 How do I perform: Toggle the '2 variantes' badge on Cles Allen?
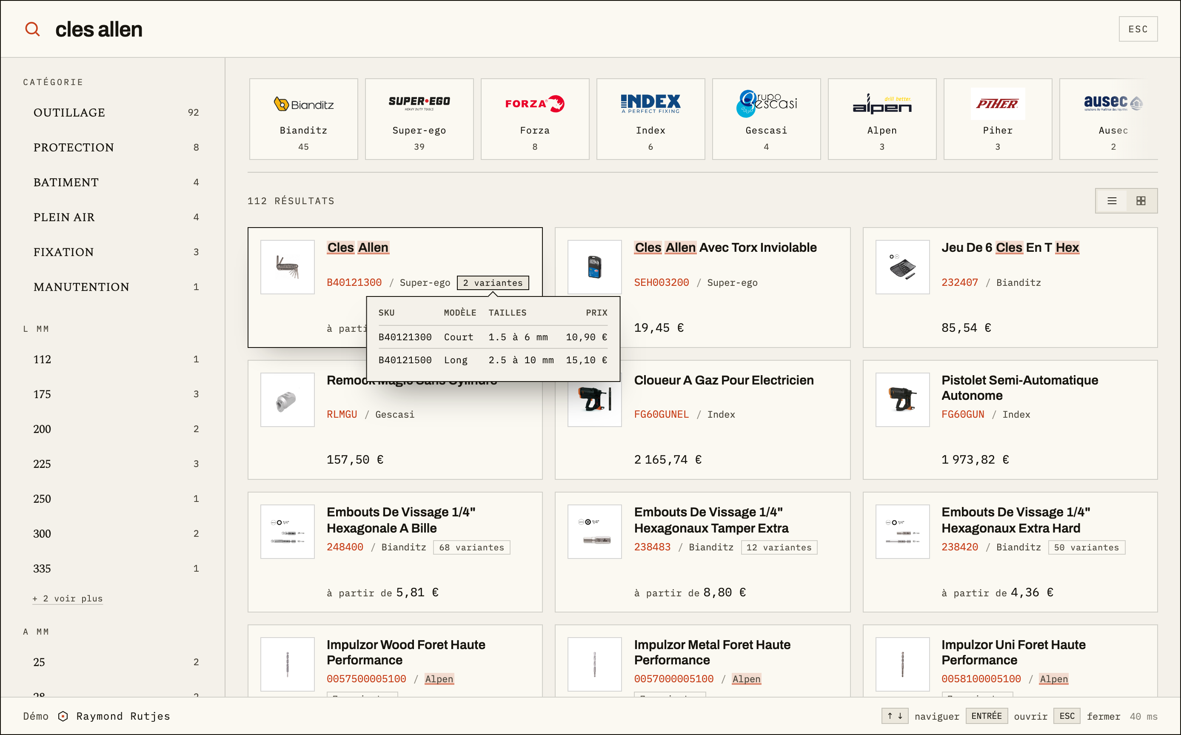tap(493, 283)
